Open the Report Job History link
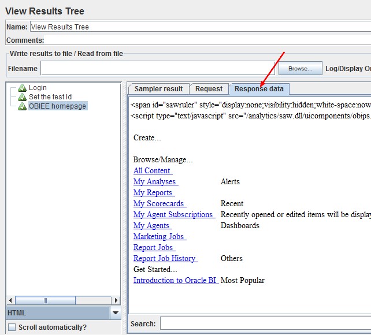The height and width of the screenshot is (335, 371). 166,258
